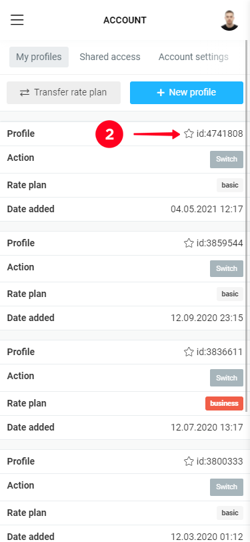Select the My profiles tab

coord(39,57)
